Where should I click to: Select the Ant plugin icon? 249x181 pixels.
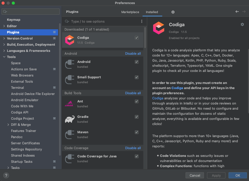pyautogui.click(x=69, y=103)
